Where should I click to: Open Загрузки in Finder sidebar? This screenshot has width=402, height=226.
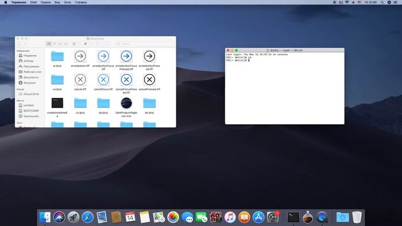point(29,83)
